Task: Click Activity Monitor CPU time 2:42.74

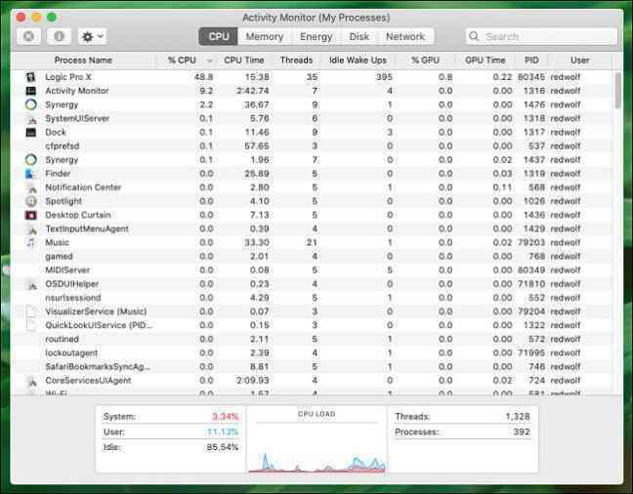Action: pos(253,91)
